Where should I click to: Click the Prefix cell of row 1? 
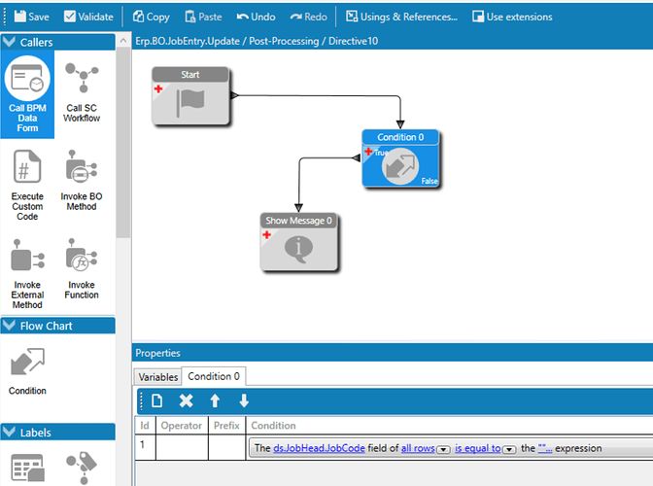pos(226,447)
